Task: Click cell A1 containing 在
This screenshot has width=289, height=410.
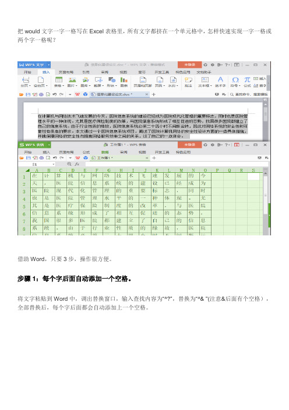Action: (x=37, y=176)
